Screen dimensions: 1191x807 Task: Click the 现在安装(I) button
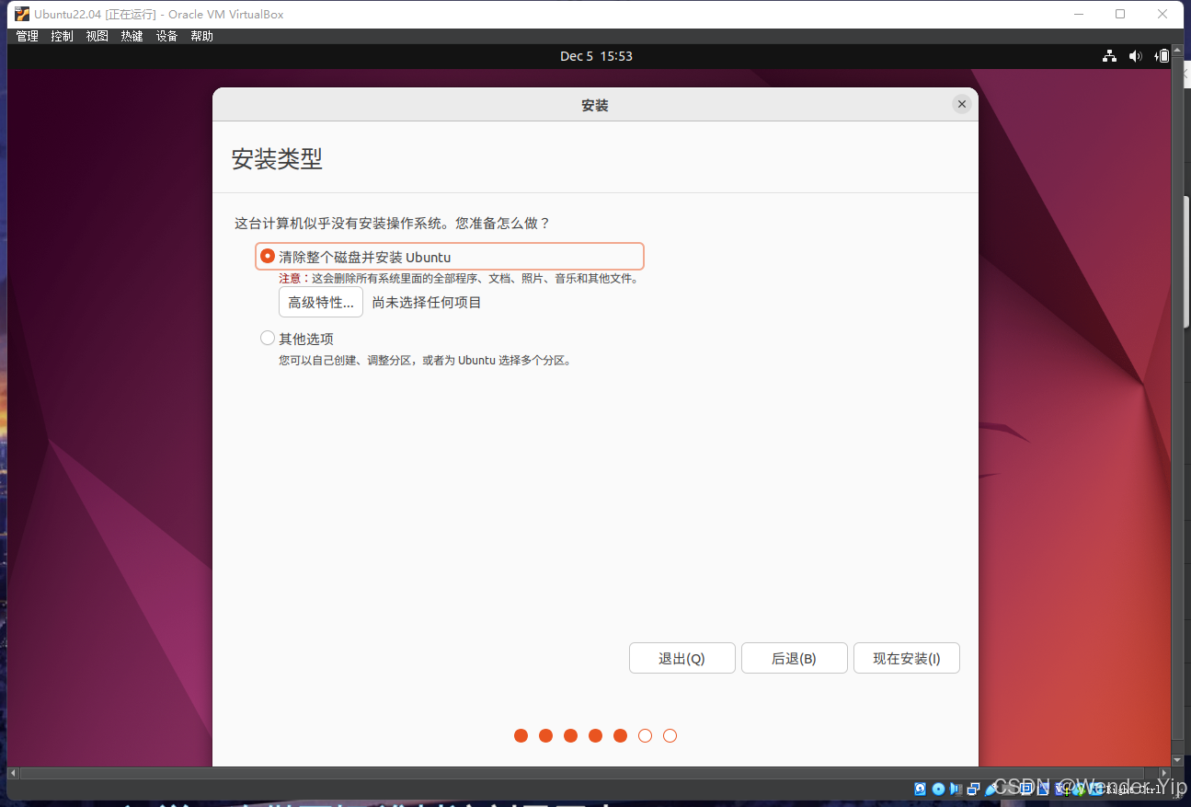[907, 658]
